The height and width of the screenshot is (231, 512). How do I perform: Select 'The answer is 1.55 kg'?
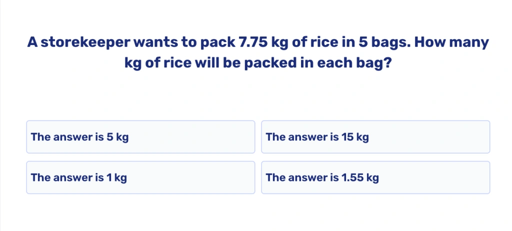coord(375,177)
